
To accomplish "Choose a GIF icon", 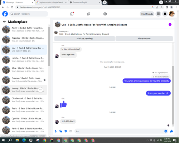I will [x=71, y=131].
